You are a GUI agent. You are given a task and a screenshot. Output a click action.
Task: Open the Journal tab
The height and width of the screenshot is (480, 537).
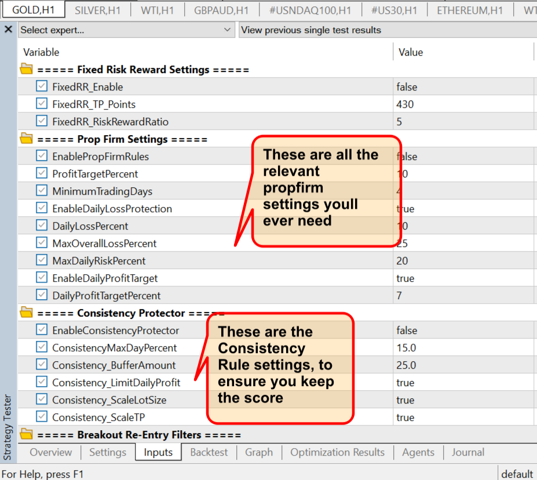pos(468,452)
